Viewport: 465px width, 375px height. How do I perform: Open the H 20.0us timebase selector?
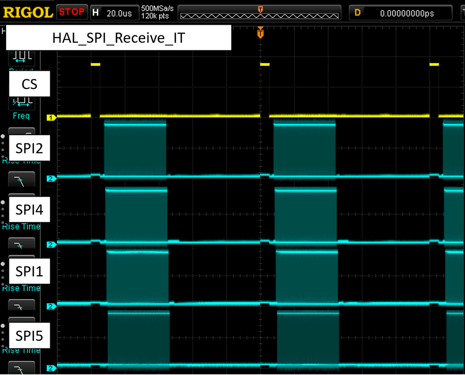[x=114, y=12]
